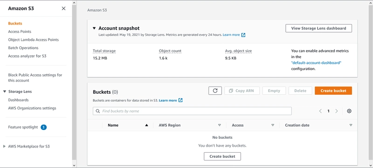The width and height of the screenshot is (373, 168).
Task: Go to previous page of buckets
Action: coord(320,111)
